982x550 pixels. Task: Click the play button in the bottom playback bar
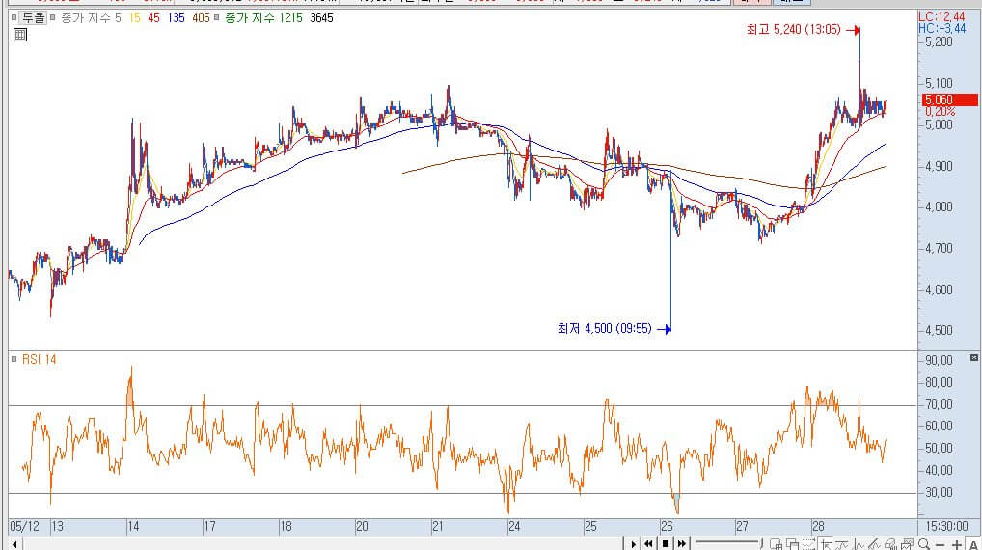[x=633, y=544]
